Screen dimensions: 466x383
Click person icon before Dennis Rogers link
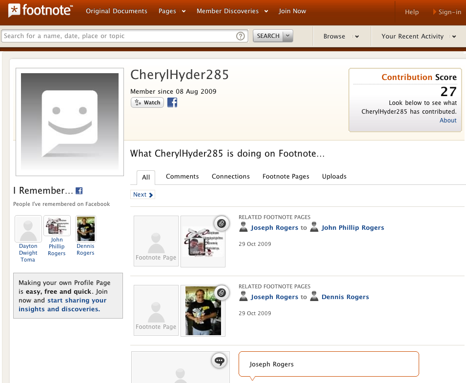314,296
